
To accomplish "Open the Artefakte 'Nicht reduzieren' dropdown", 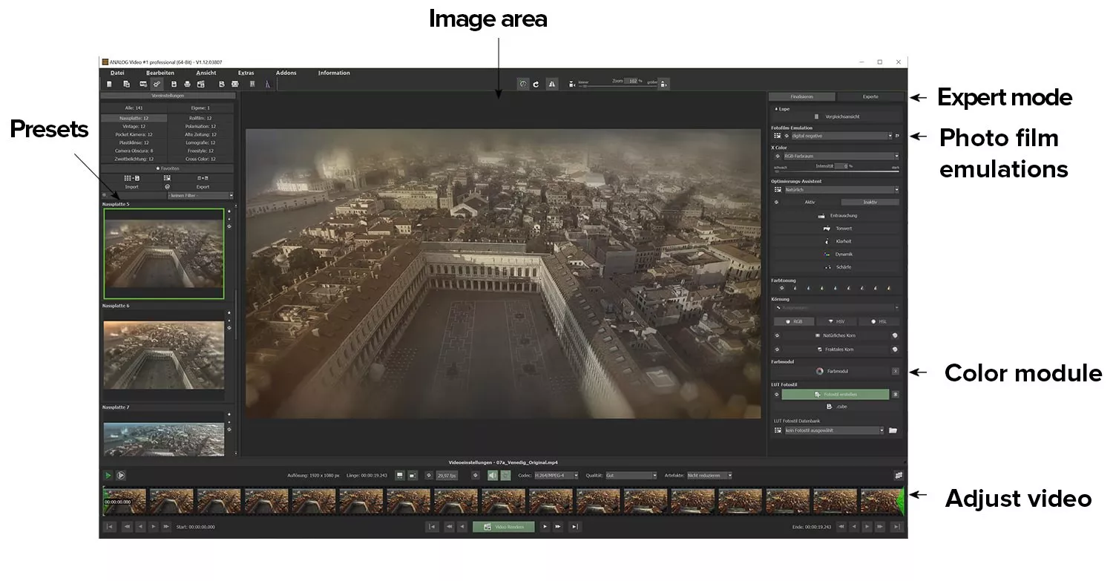I will [709, 475].
